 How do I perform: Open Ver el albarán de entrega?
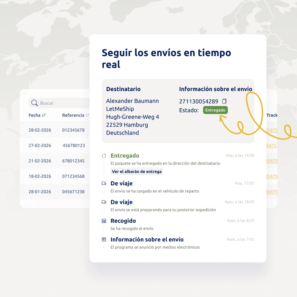[x=137, y=172]
